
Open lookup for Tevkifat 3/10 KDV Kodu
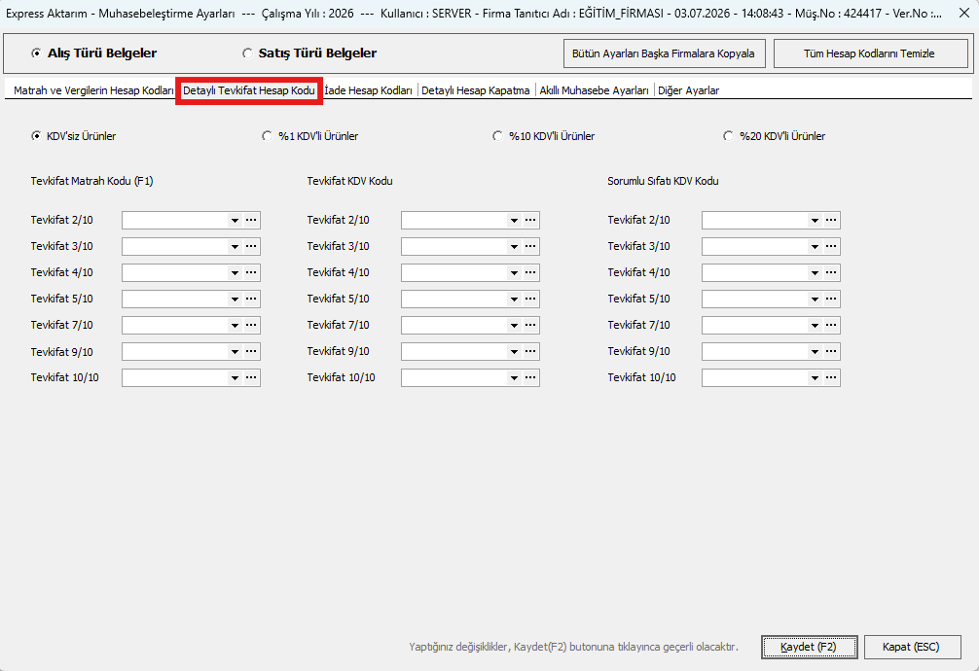[530, 247]
